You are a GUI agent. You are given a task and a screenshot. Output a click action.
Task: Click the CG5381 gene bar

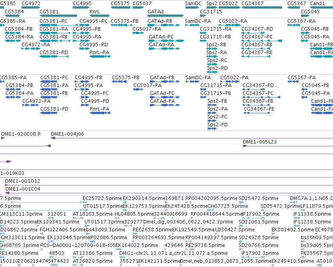click(x=58, y=16)
